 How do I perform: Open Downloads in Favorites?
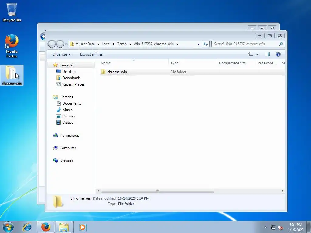coord(71,78)
